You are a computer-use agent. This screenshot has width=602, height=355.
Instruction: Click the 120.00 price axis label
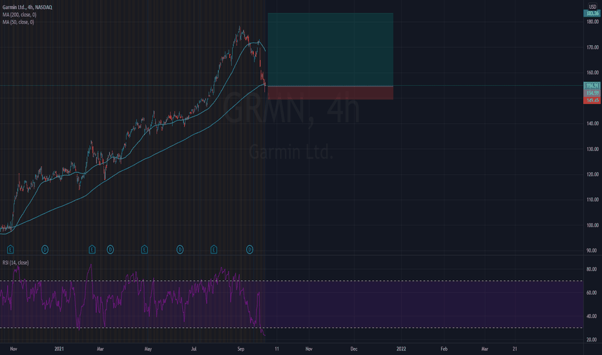[x=592, y=174]
